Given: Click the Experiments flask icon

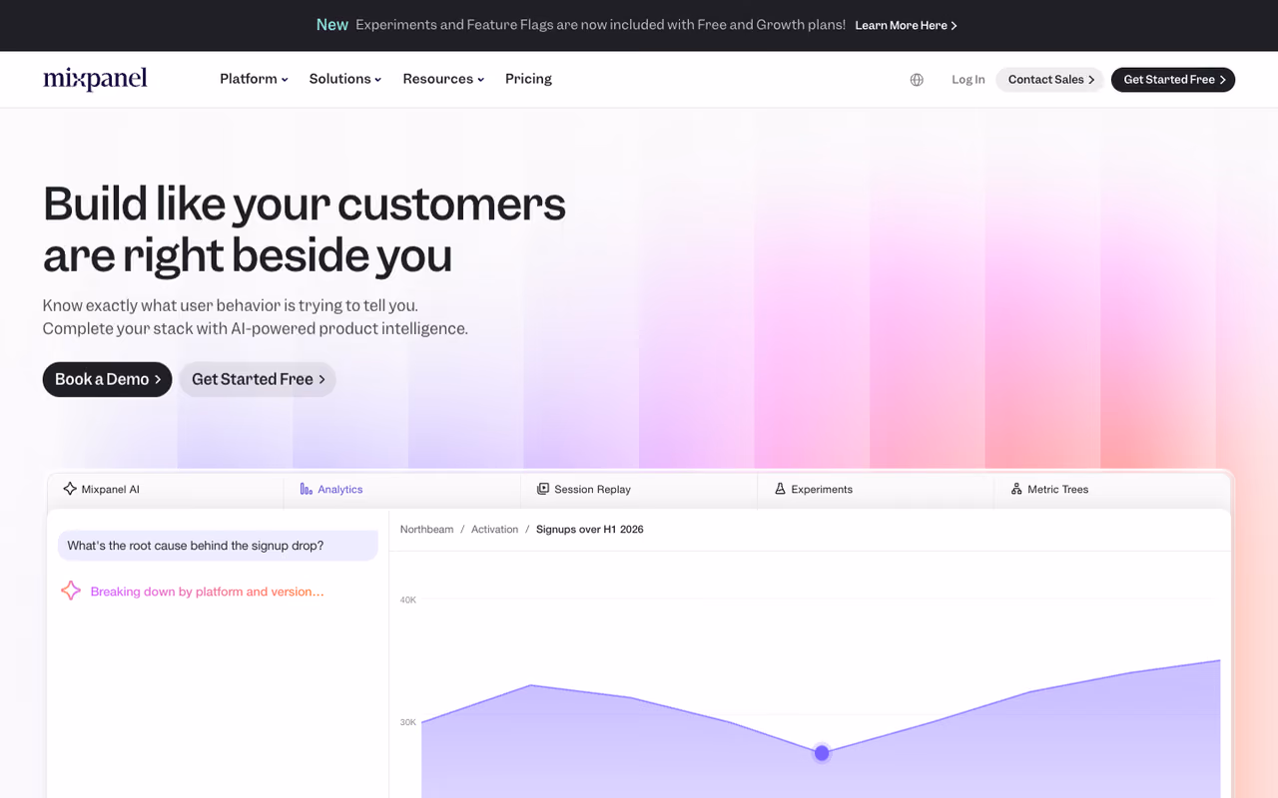Looking at the screenshot, I should (780, 489).
